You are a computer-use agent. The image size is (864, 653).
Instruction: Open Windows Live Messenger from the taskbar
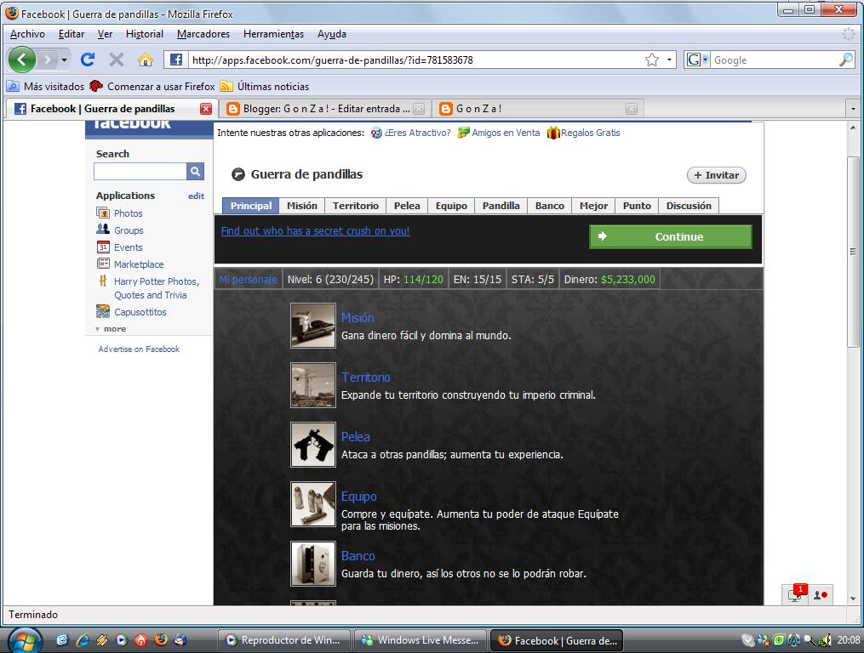(x=420, y=640)
